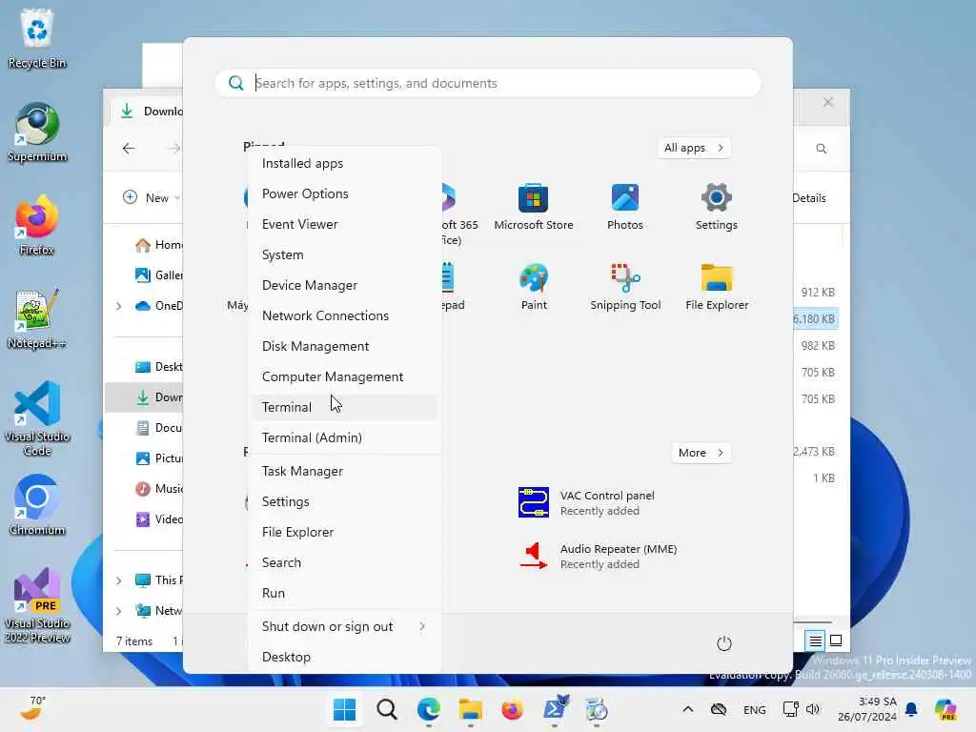This screenshot has height=732, width=976.
Task: Open the volume speaker tray icon
Action: pyautogui.click(x=813, y=709)
